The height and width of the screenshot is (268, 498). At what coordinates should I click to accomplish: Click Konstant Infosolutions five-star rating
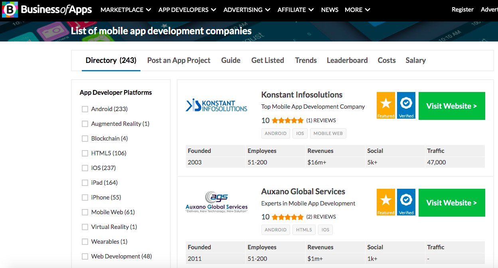(x=288, y=120)
